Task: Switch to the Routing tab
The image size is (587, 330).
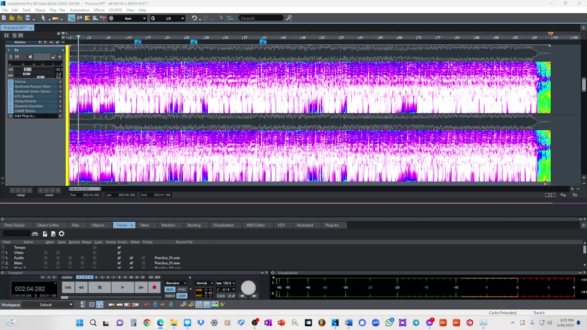Action: pos(194,225)
